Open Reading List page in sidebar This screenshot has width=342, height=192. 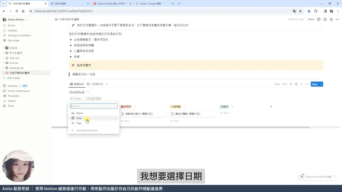click(16, 68)
